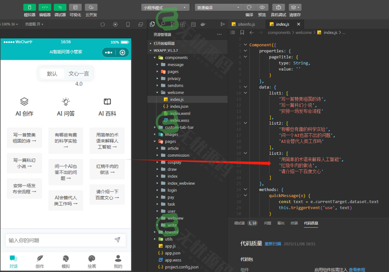Screen dimensions: 389x272
Task: Click the 编译 (compile) refresh icon
Action: (x=249, y=7)
